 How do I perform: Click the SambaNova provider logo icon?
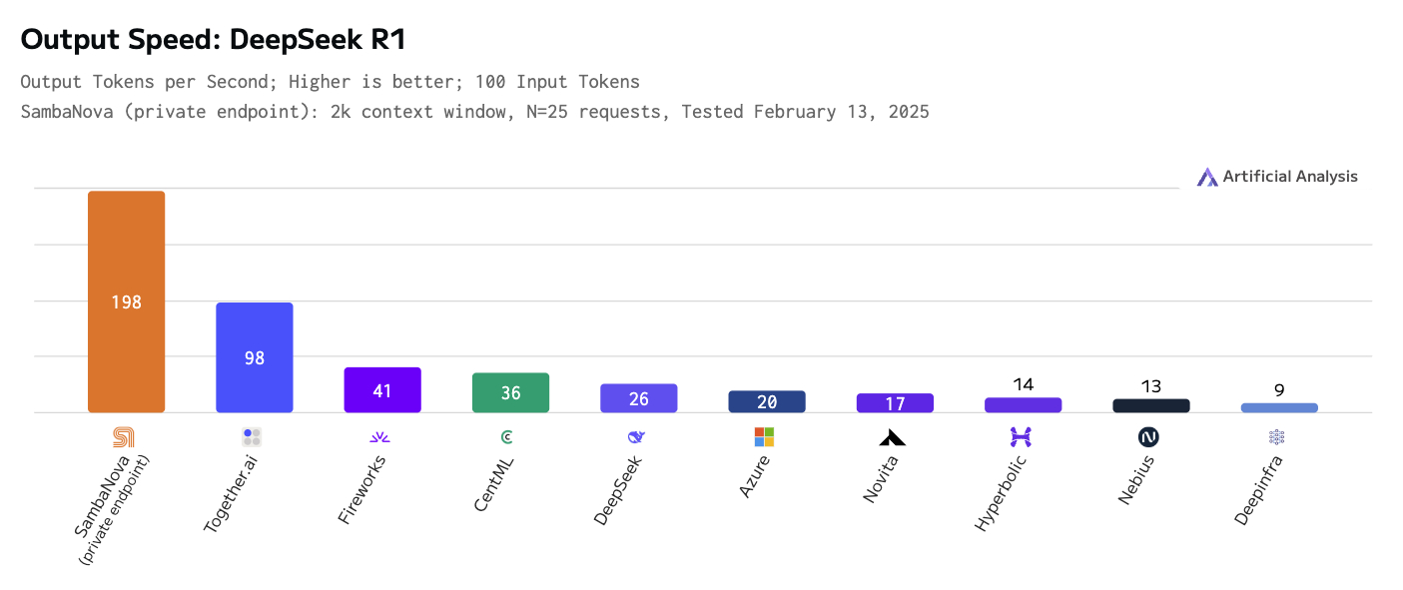[124, 437]
